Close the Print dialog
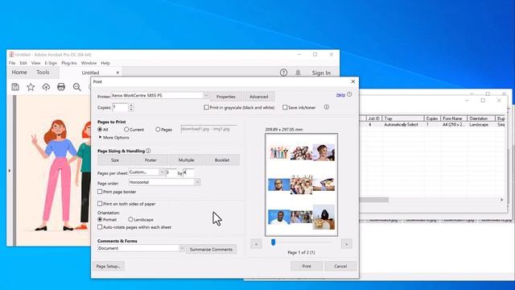 (x=353, y=81)
